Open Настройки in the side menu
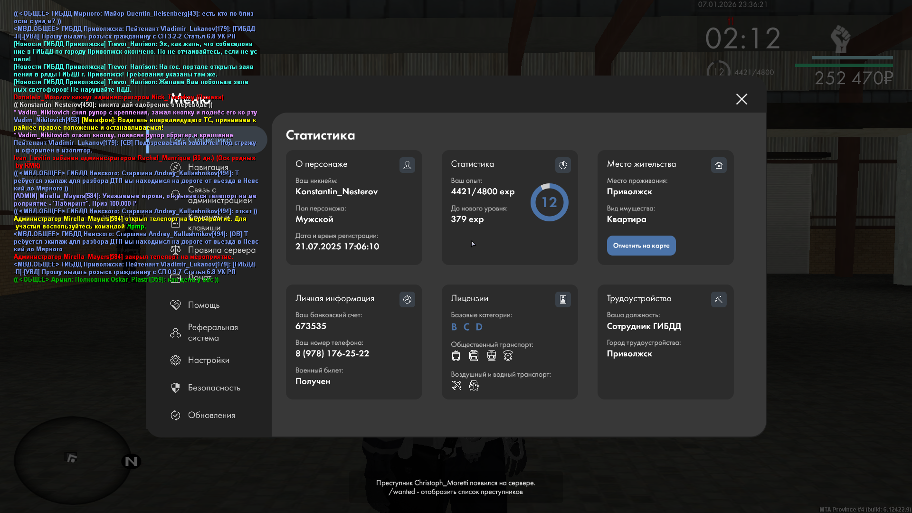The height and width of the screenshot is (513, 912). [208, 360]
